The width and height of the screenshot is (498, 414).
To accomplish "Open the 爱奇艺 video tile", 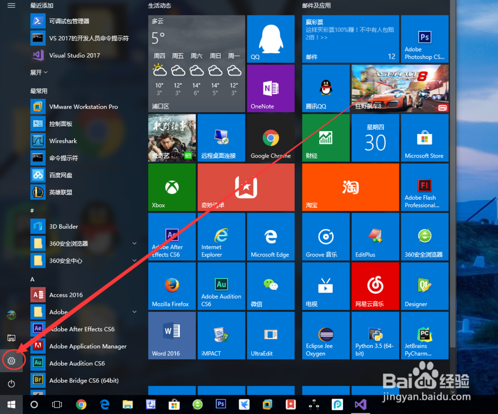I will 172,138.
